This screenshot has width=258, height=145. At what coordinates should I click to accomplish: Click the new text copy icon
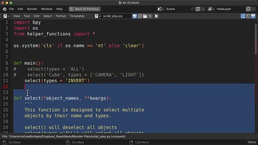(140, 16)
